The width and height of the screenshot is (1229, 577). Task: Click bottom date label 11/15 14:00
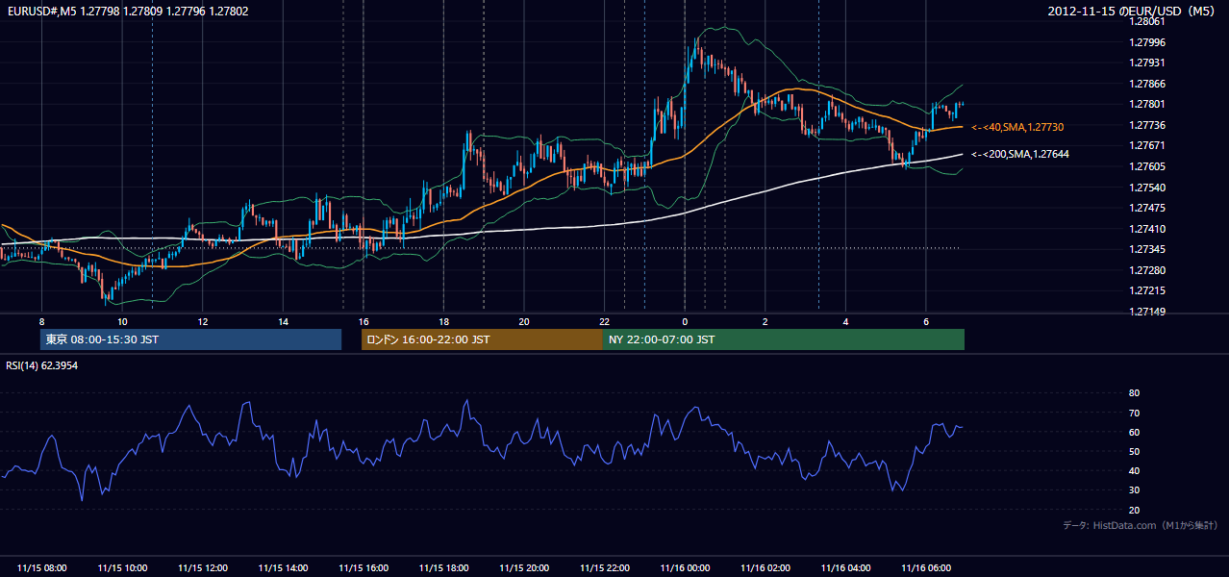[283, 568]
